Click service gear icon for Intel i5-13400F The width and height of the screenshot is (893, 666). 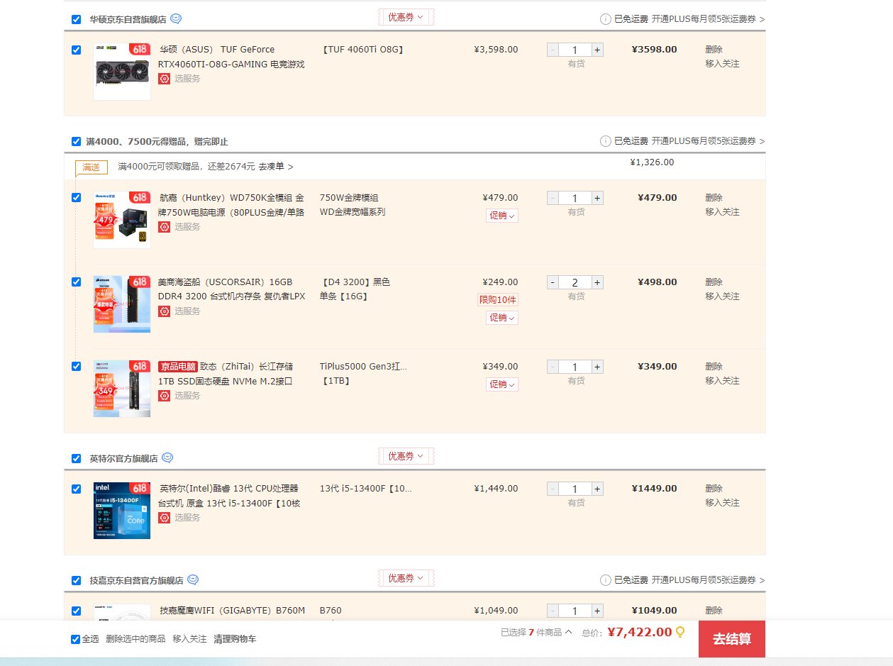click(164, 518)
